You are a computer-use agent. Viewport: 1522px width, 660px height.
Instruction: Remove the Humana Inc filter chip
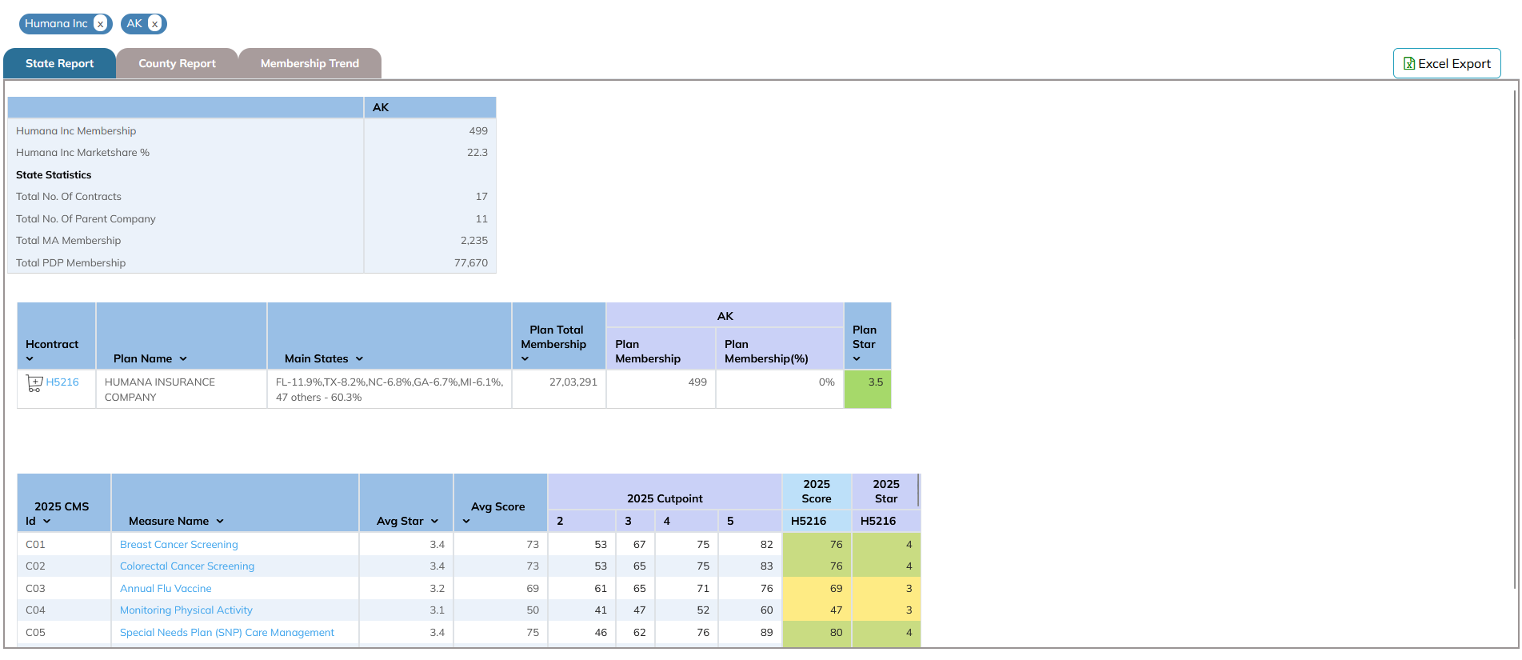coord(100,24)
